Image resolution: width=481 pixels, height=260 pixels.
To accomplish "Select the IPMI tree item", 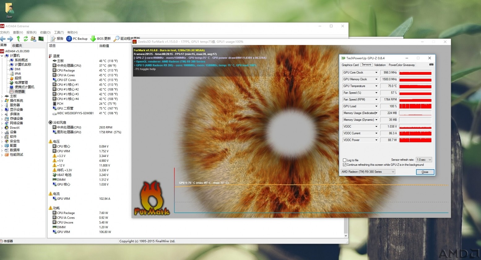I will click(18, 73).
